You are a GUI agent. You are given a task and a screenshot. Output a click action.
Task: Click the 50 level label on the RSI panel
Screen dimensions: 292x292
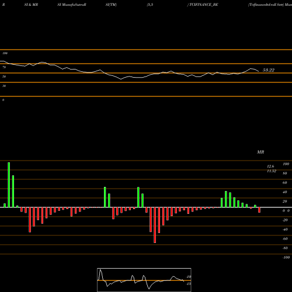click(x=4, y=77)
